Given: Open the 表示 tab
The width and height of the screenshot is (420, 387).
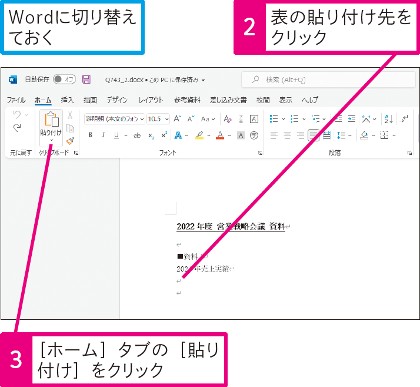Looking at the screenshot, I should tap(285, 100).
